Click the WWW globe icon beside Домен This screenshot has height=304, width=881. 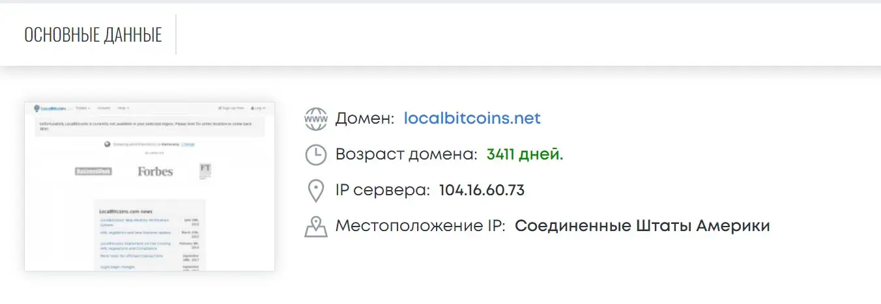pos(316,119)
